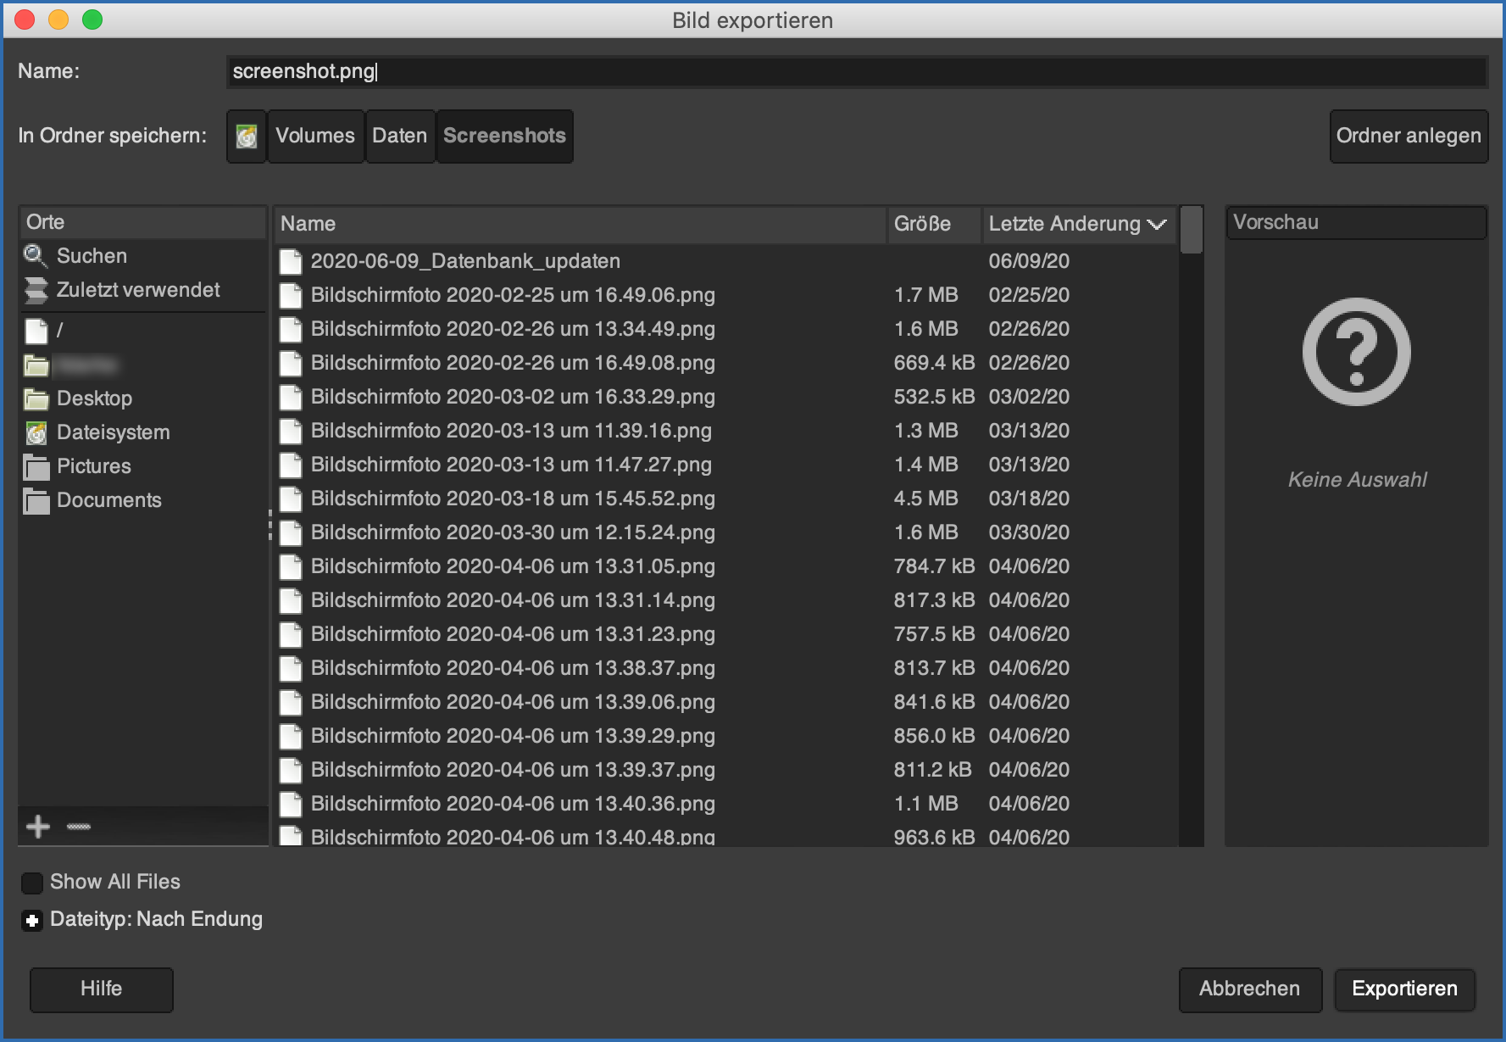Enable the Show All Files checkbox
Viewport: 1506px width, 1042px height.
point(33,883)
